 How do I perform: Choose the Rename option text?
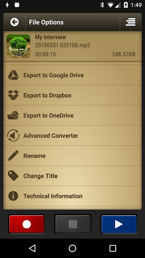click(34, 156)
